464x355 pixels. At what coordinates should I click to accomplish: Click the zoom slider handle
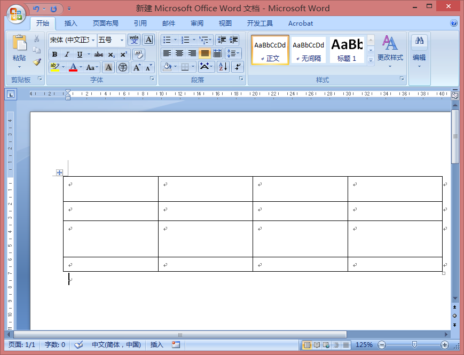click(x=414, y=345)
